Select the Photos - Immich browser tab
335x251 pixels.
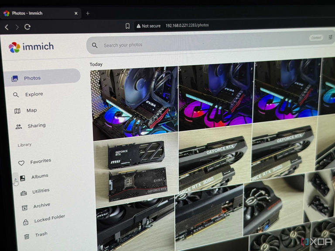41,13
